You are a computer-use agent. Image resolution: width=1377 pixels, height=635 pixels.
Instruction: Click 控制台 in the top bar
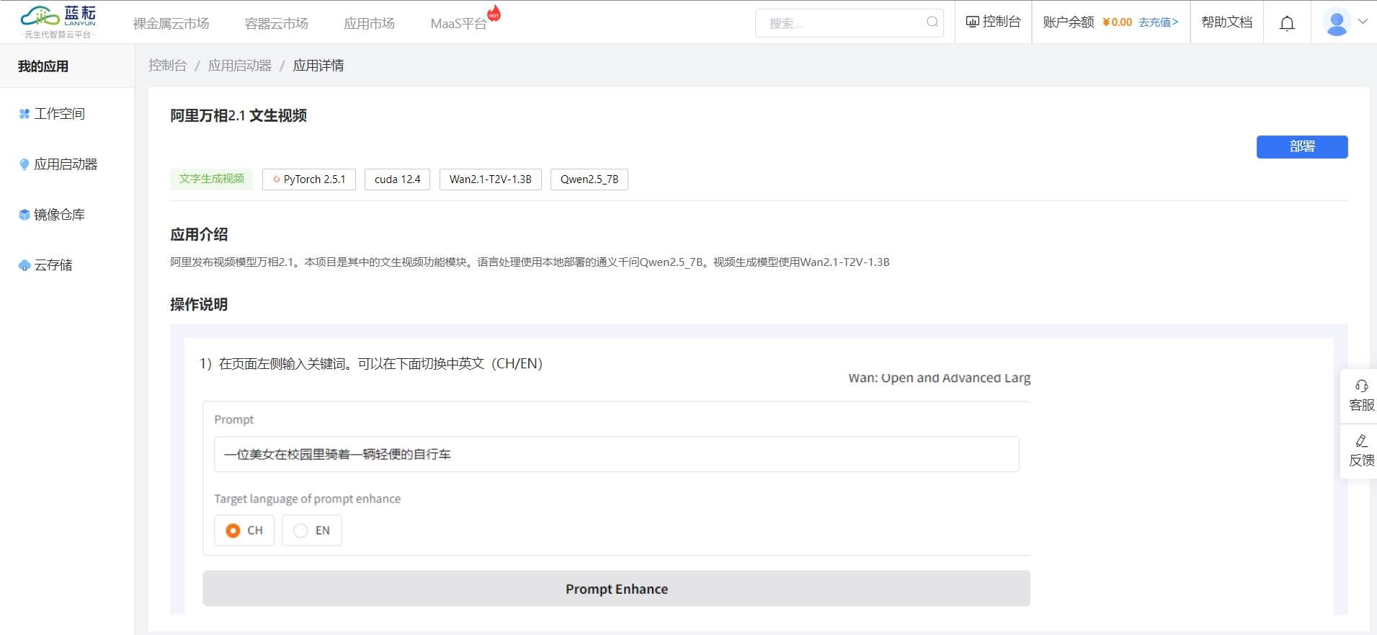pyautogui.click(x=1002, y=22)
